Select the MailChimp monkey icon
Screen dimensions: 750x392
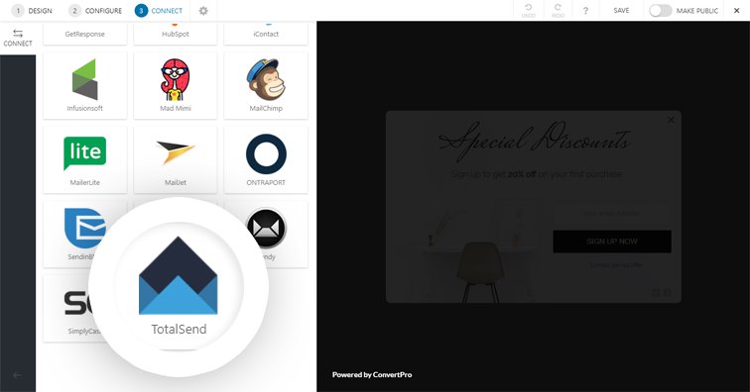pos(266,80)
